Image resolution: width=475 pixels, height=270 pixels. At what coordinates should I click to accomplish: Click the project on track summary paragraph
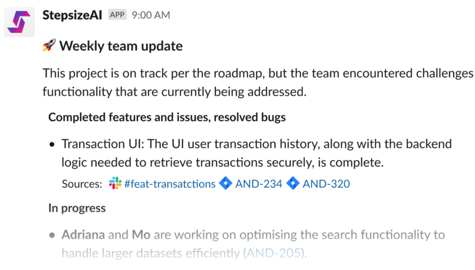pos(256,83)
